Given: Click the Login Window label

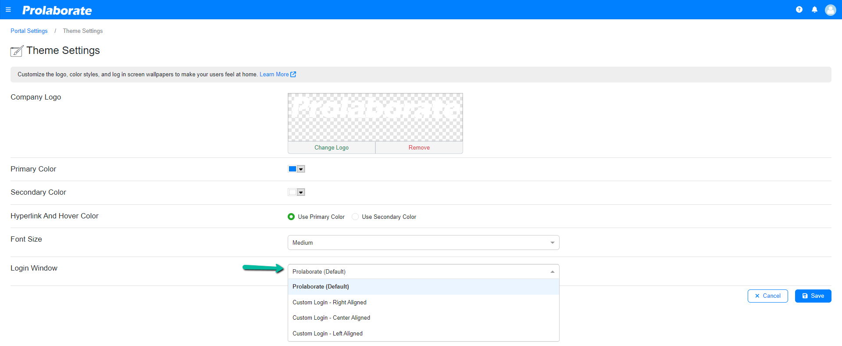Looking at the screenshot, I should 34,268.
